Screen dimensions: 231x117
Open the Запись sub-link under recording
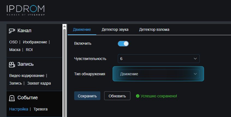tap(16, 83)
